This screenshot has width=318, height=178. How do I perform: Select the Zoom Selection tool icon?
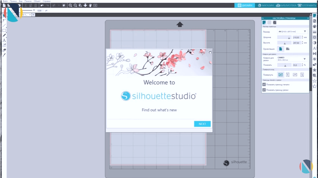[x=80, y=5]
